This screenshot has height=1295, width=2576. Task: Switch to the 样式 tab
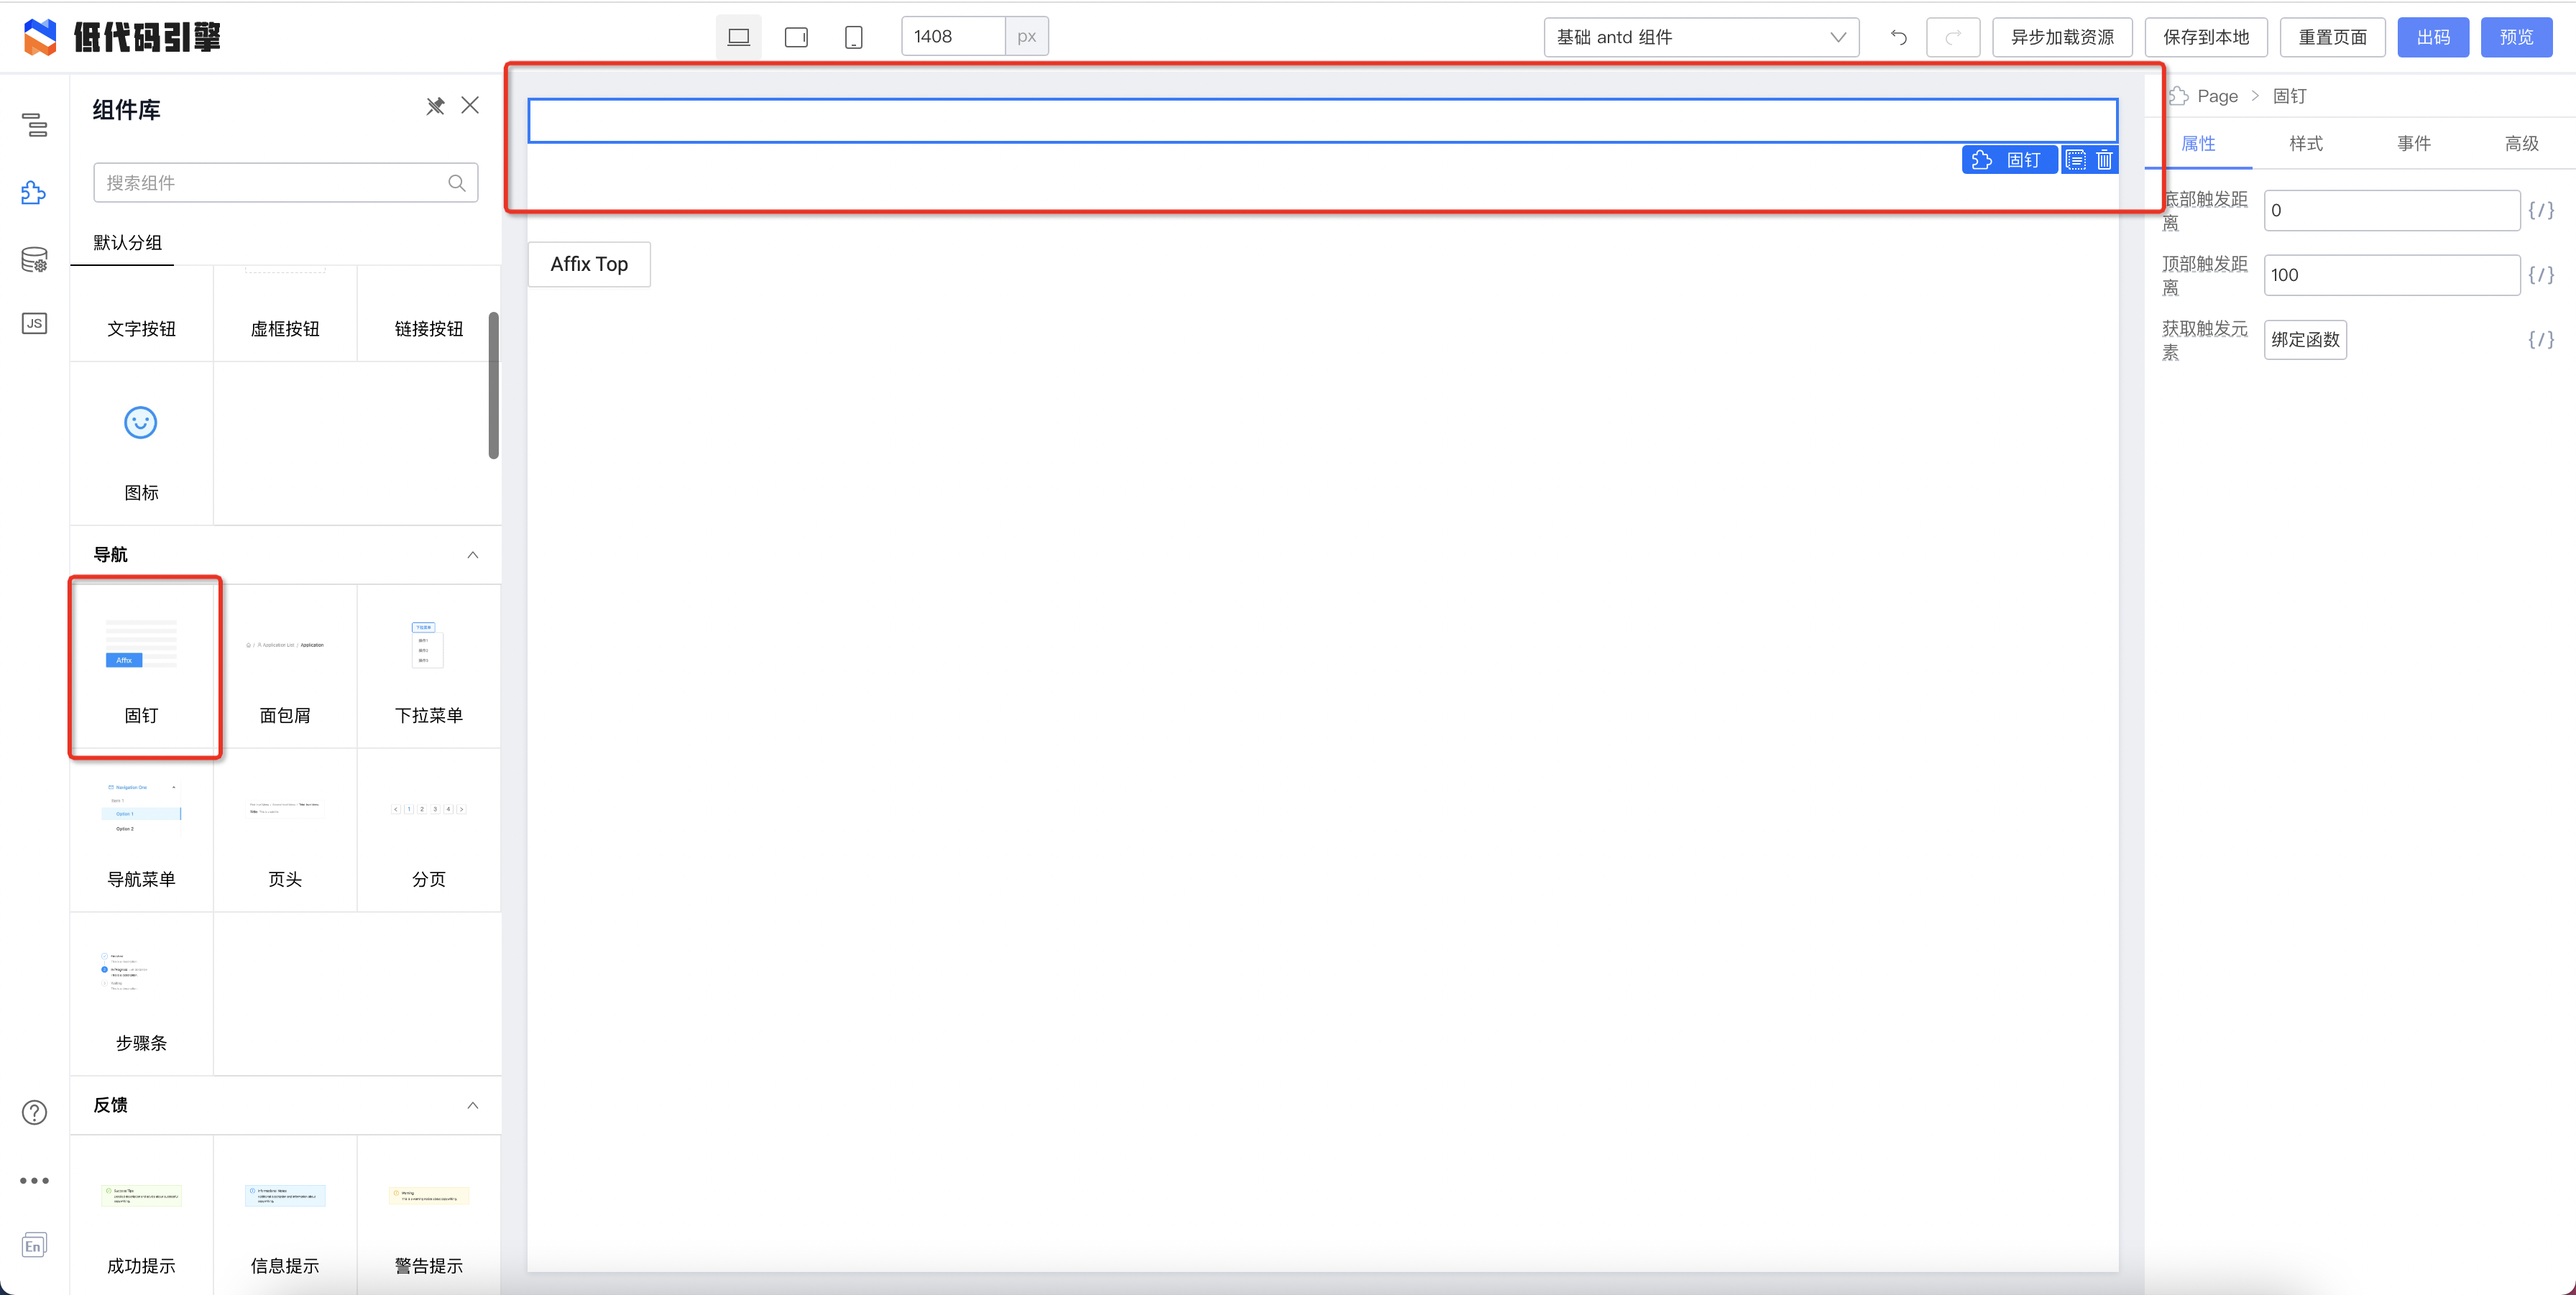2306,144
